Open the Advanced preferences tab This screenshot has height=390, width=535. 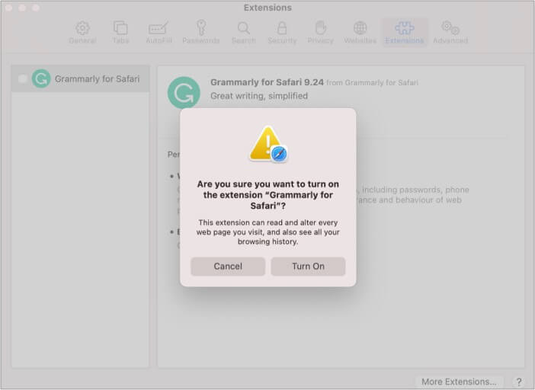(450, 33)
